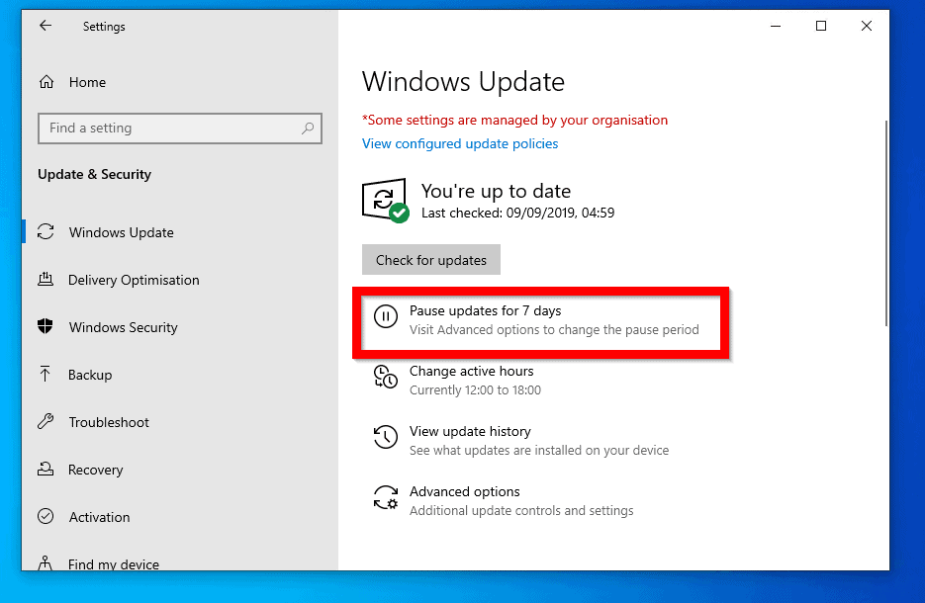Click the Windows Update sync arrows sidebar icon
The height and width of the screenshot is (603, 925).
[46, 231]
